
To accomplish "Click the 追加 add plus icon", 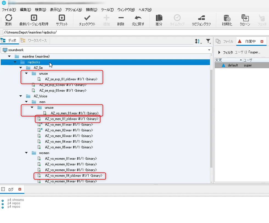I will point(107,18).
